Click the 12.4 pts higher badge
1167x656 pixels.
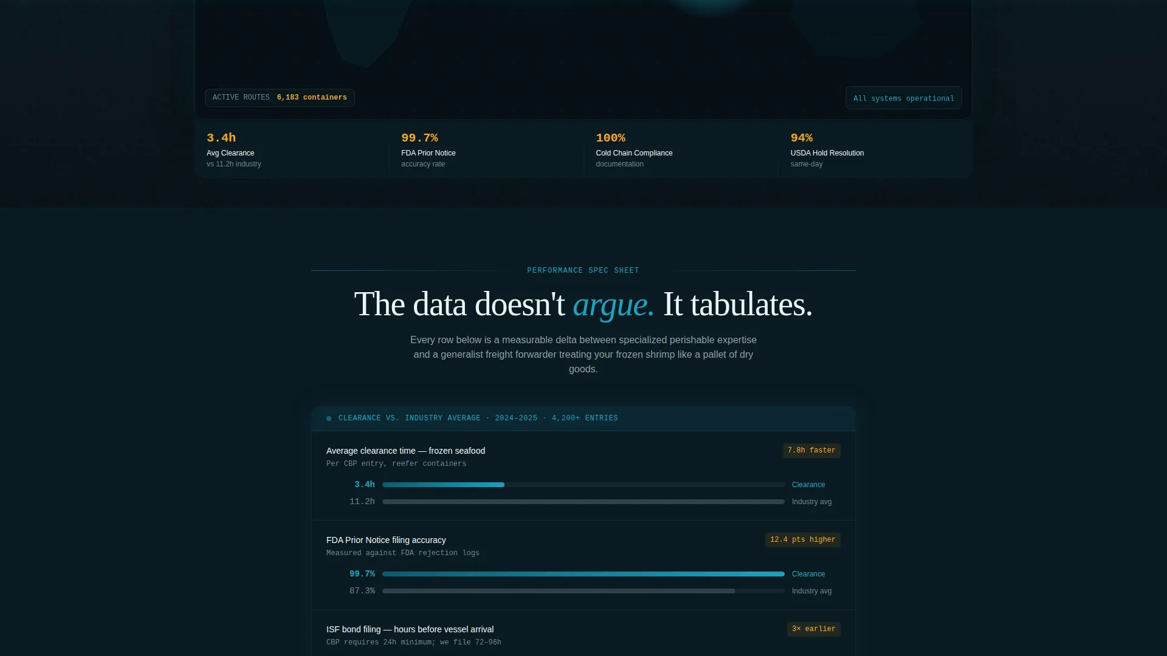[x=802, y=540]
